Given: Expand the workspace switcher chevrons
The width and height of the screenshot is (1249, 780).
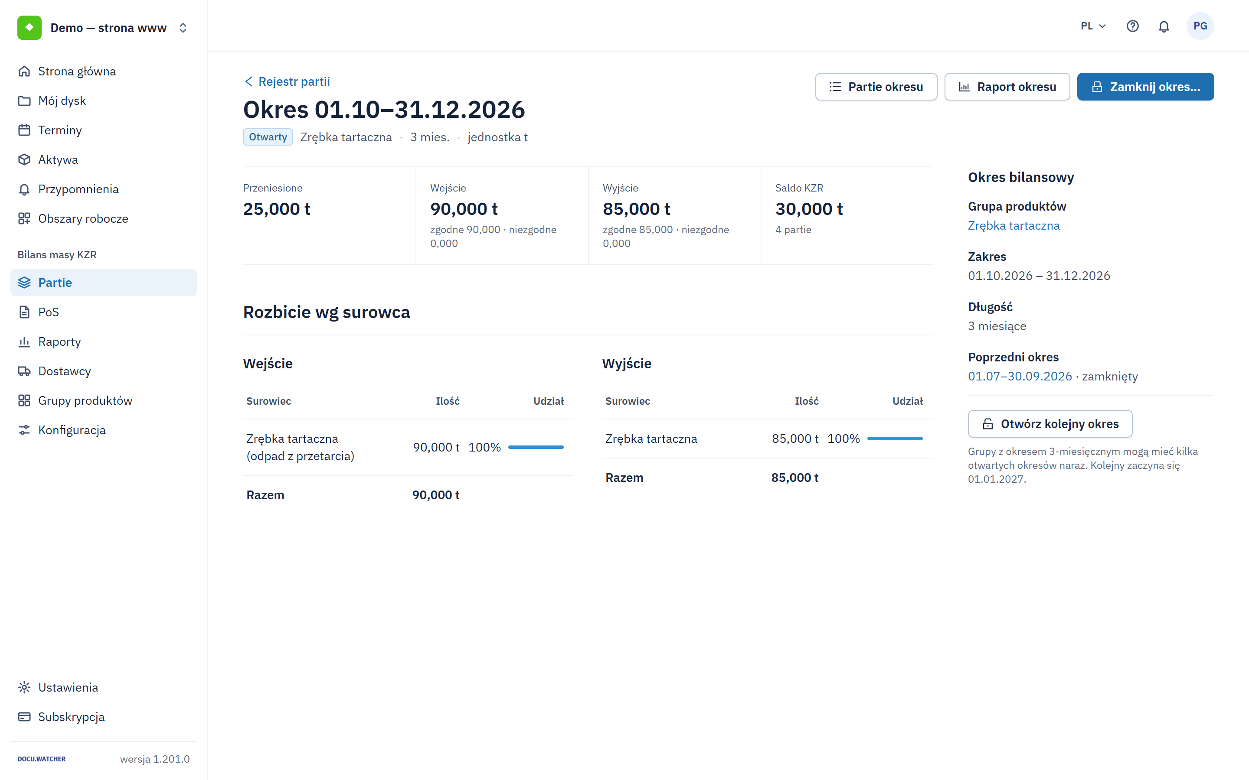Looking at the screenshot, I should click(183, 28).
